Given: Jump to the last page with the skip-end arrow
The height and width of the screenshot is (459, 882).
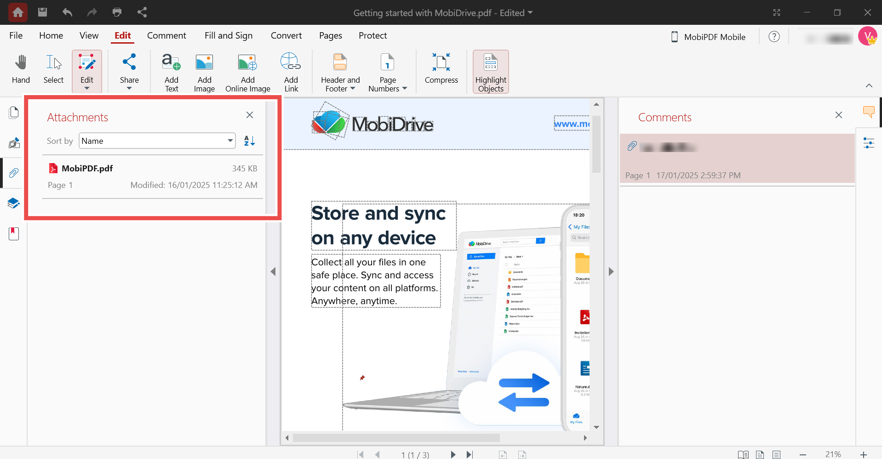Looking at the screenshot, I should (x=470, y=454).
